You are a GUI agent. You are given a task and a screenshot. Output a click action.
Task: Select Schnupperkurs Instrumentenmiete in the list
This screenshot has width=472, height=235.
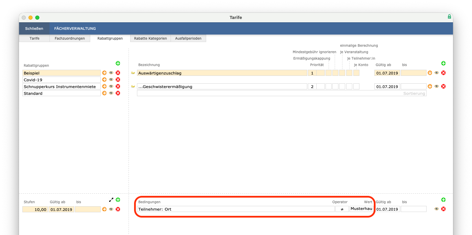61,86
